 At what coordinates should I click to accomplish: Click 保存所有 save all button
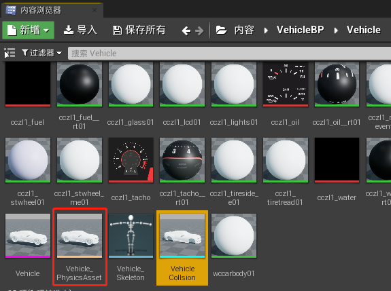[x=139, y=30]
